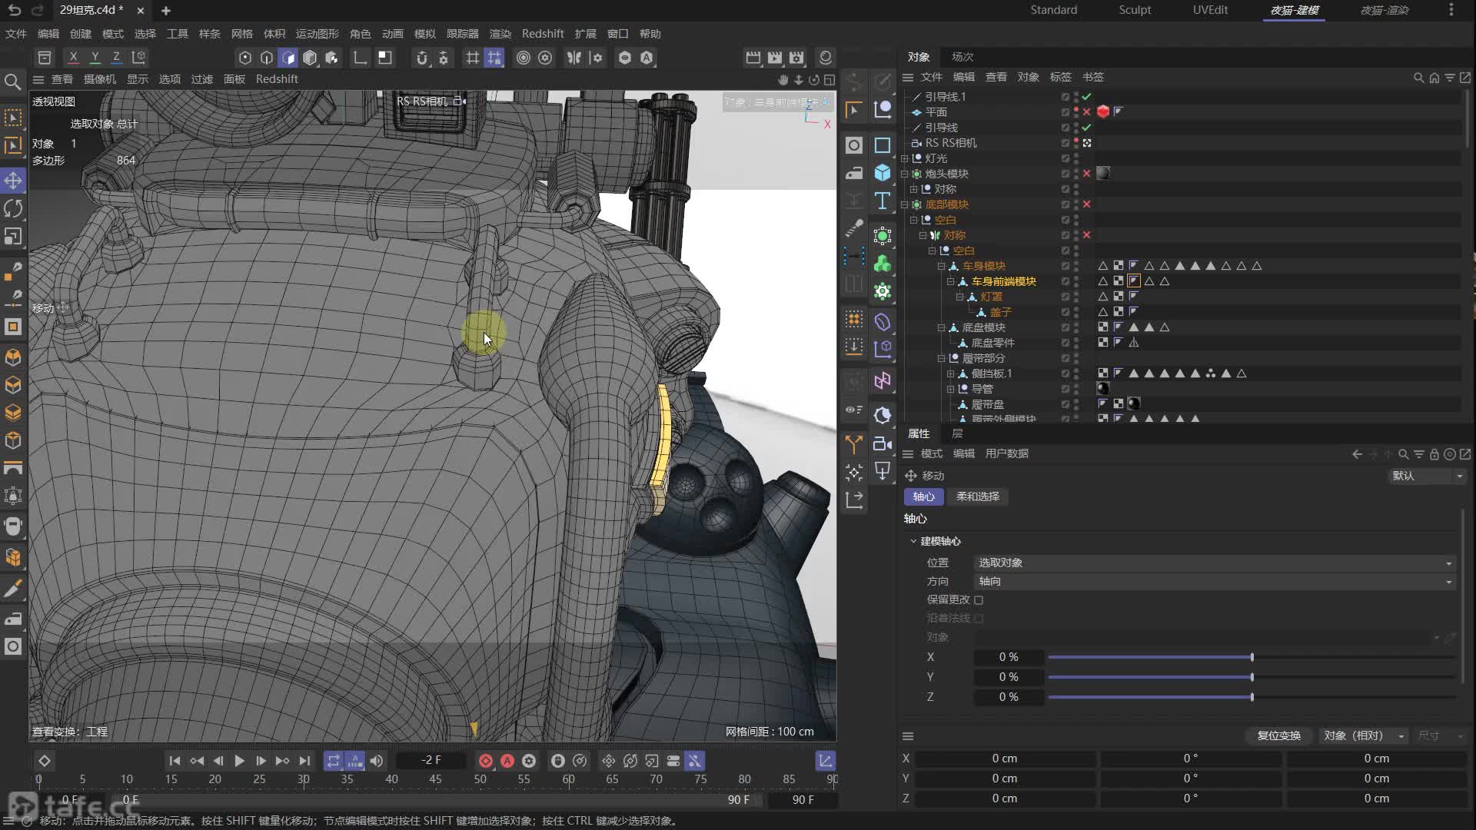
Task: Collapse the 炮头模块 tree node
Action: (x=905, y=174)
